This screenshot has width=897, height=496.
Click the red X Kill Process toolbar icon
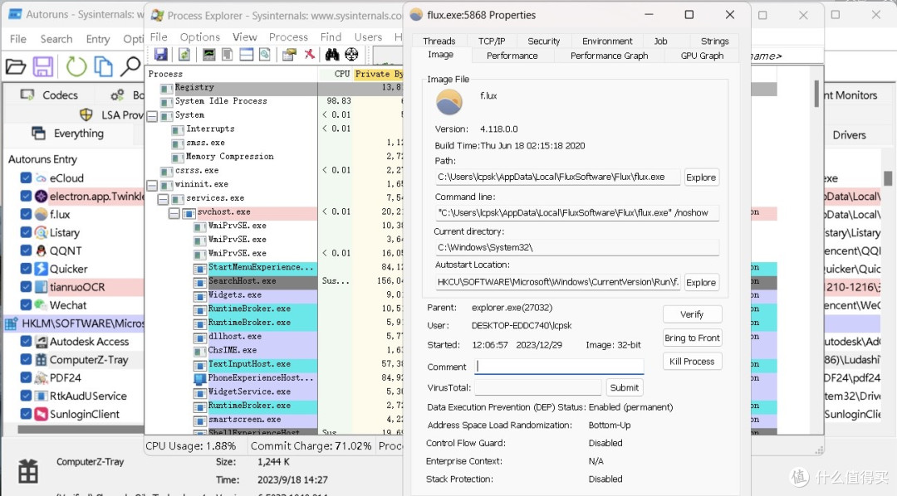[x=310, y=54]
